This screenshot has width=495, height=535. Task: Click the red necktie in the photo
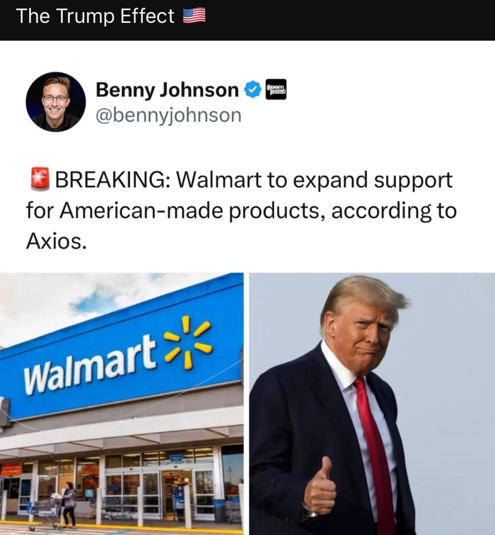(x=375, y=455)
